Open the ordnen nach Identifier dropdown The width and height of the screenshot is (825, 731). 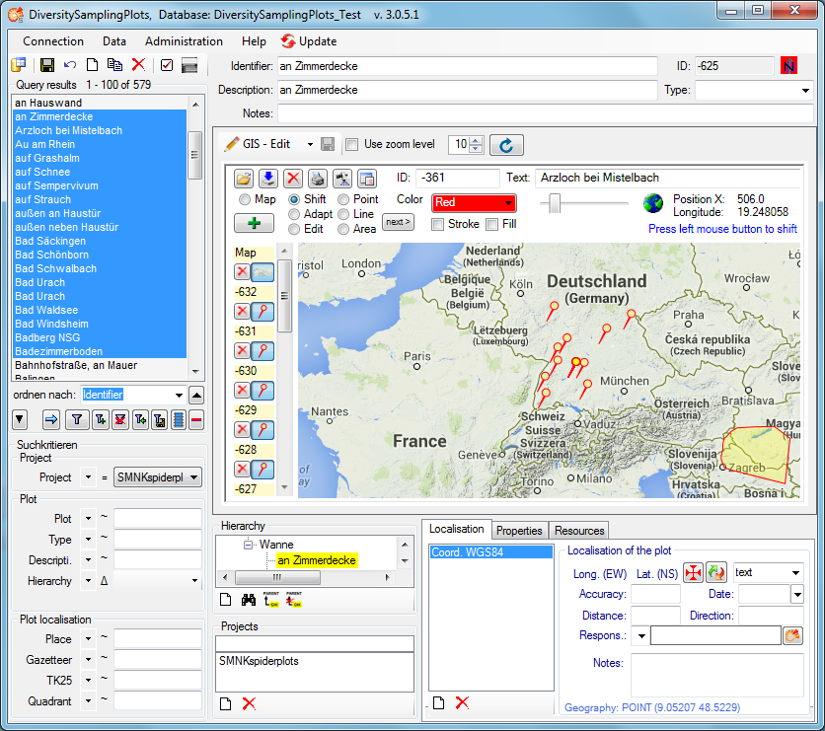point(133,395)
